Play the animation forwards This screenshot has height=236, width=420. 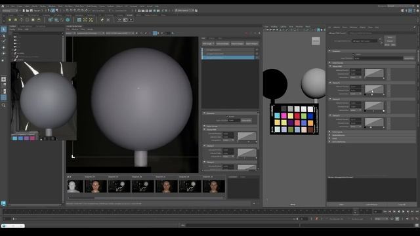[x=404, y=212]
